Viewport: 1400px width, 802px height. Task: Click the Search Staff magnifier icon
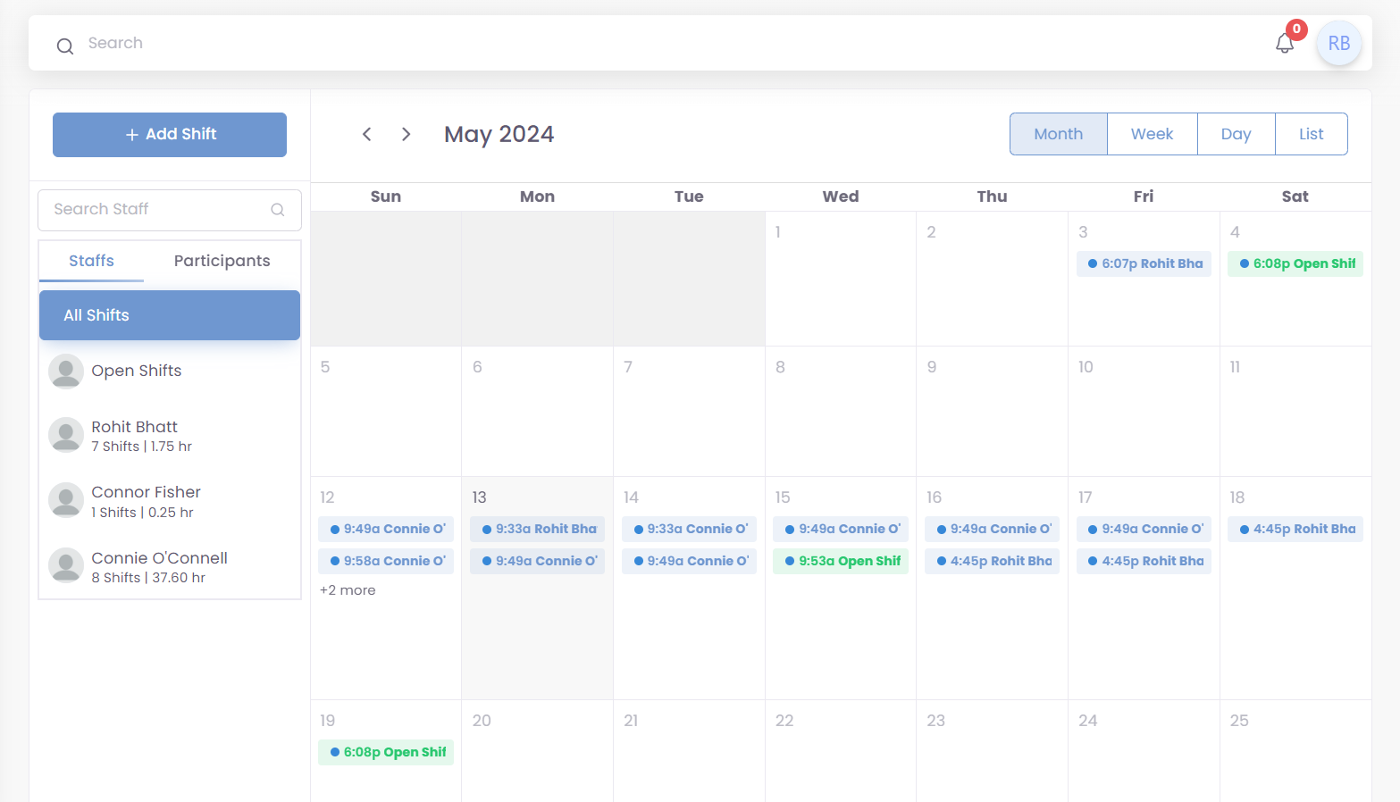(x=278, y=210)
